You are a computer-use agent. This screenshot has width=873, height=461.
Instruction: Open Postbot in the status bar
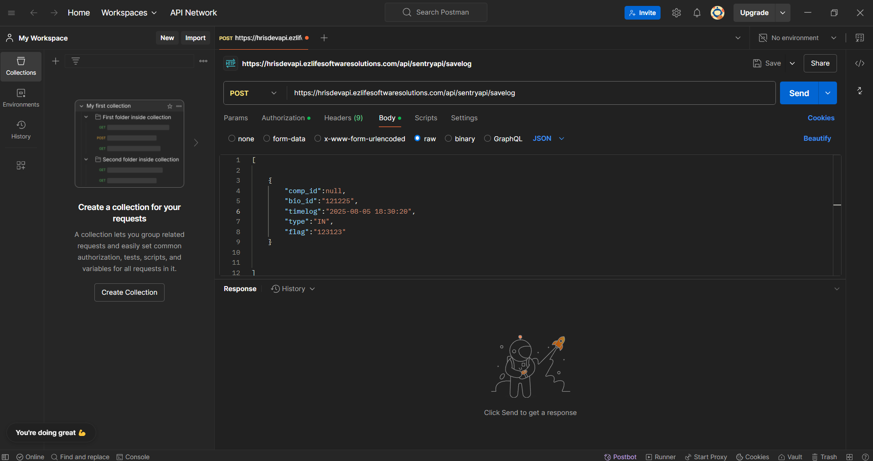point(620,457)
